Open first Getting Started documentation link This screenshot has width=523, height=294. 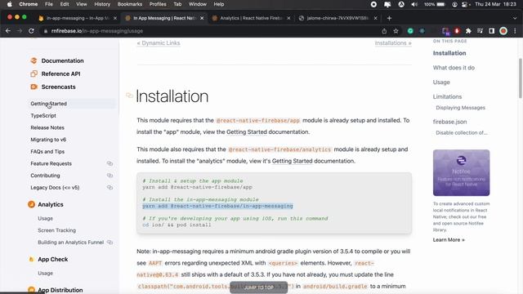coord(247,132)
